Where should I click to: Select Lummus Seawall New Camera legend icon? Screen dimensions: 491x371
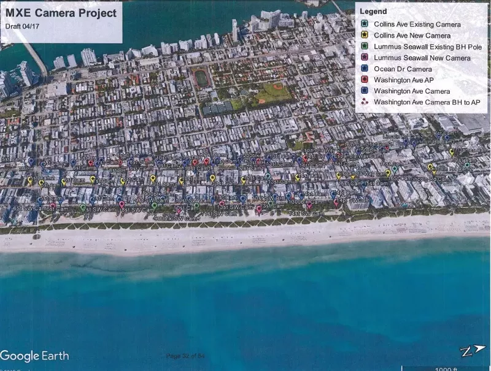click(x=364, y=58)
